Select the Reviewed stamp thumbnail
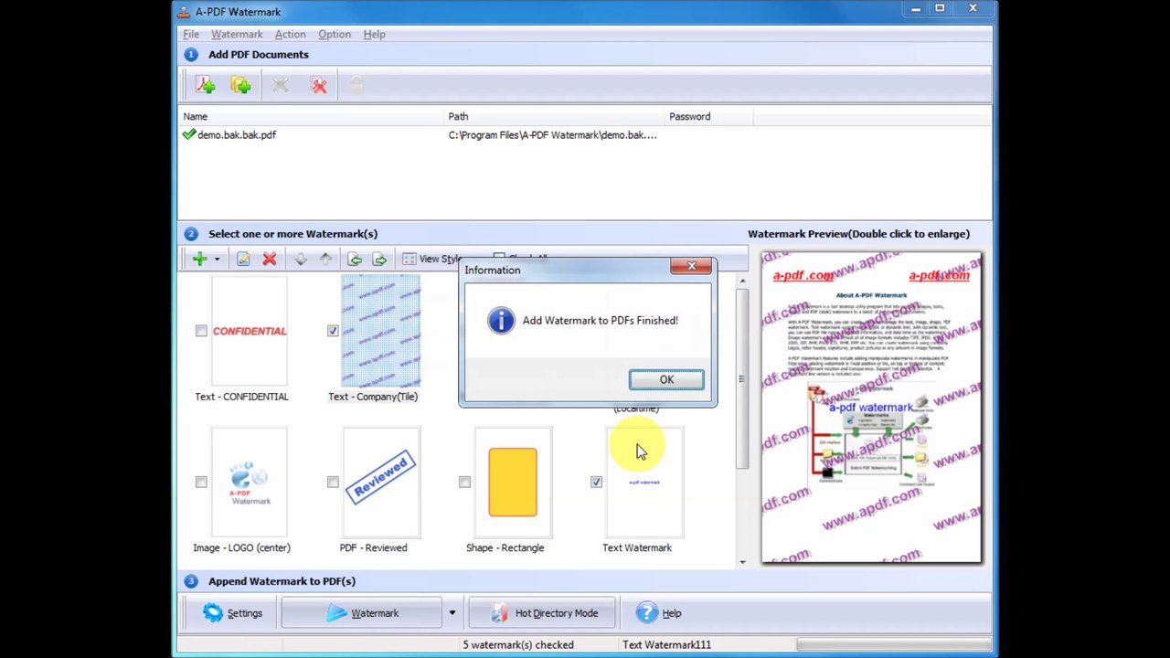The width and height of the screenshot is (1170, 658). pyautogui.click(x=381, y=483)
